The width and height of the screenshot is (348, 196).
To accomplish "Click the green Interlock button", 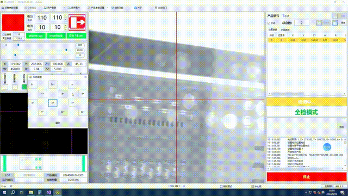I will [56, 36].
